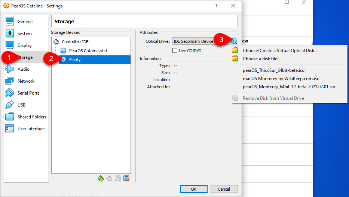
Task: Click the help question mark button
Action: pyautogui.click(x=216, y=6)
